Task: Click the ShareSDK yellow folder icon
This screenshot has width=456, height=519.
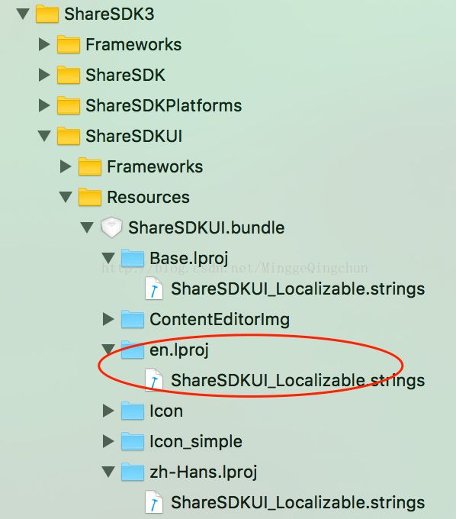Action: click(x=69, y=75)
